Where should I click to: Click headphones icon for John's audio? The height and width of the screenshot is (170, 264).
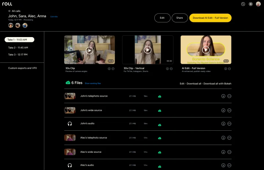point(70,124)
